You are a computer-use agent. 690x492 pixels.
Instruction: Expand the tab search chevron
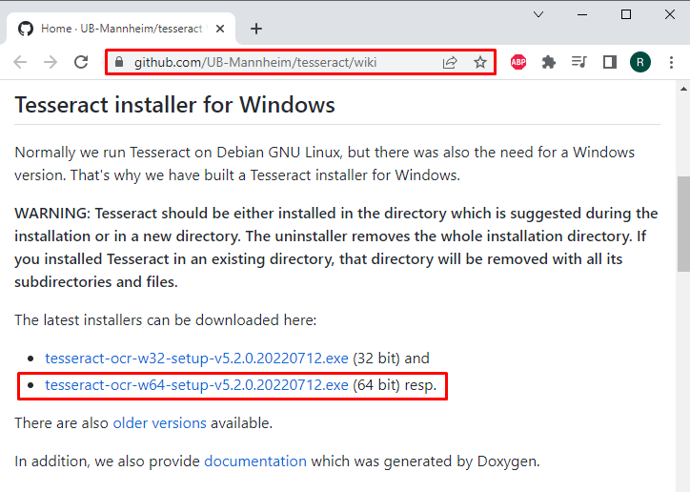pyautogui.click(x=538, y=14)
